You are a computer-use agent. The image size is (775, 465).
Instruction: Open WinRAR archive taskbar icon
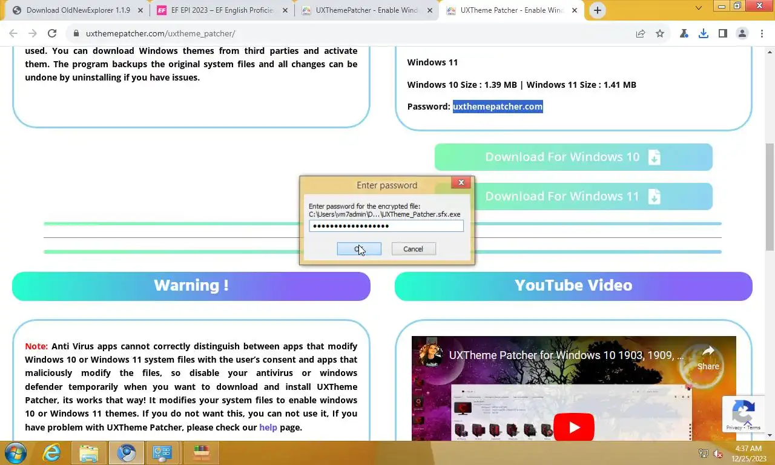click(201, 453)
